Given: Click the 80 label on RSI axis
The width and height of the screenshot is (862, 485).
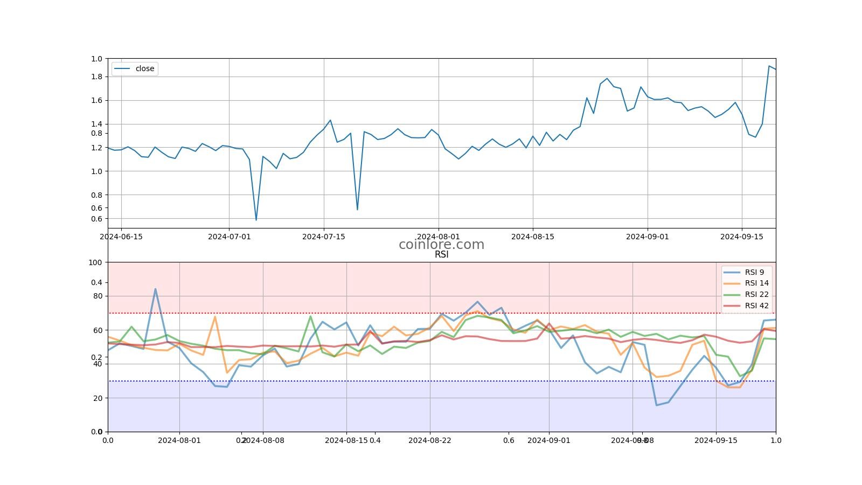Looking at the screenshot, I should pyautogui.click(x=98, y=296).
